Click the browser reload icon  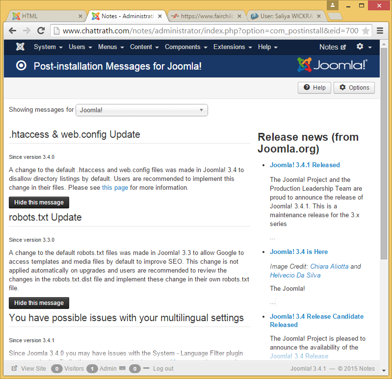click(x=41, y=30)
